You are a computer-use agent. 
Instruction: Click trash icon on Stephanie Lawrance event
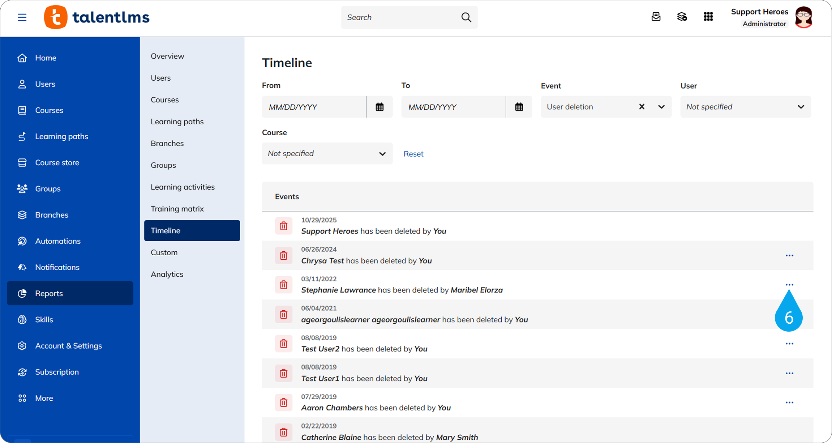[x=284, y=285]
